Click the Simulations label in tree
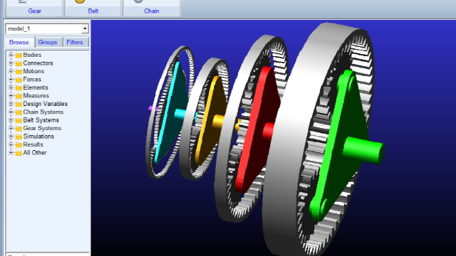The width and height of the screenshot is (456, 256). tap(38, 136)
